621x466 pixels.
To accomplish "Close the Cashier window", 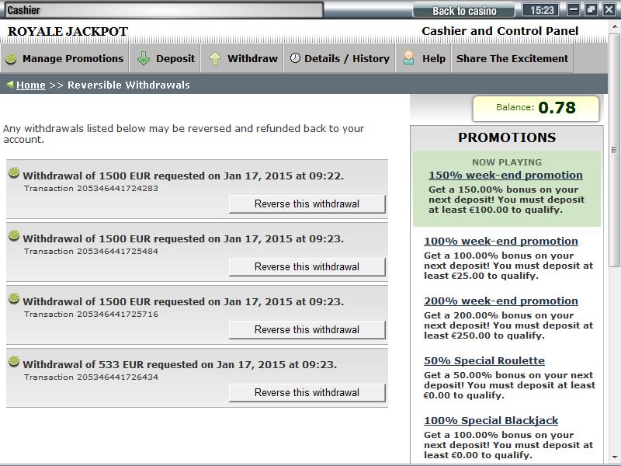I will click(609, 10).
